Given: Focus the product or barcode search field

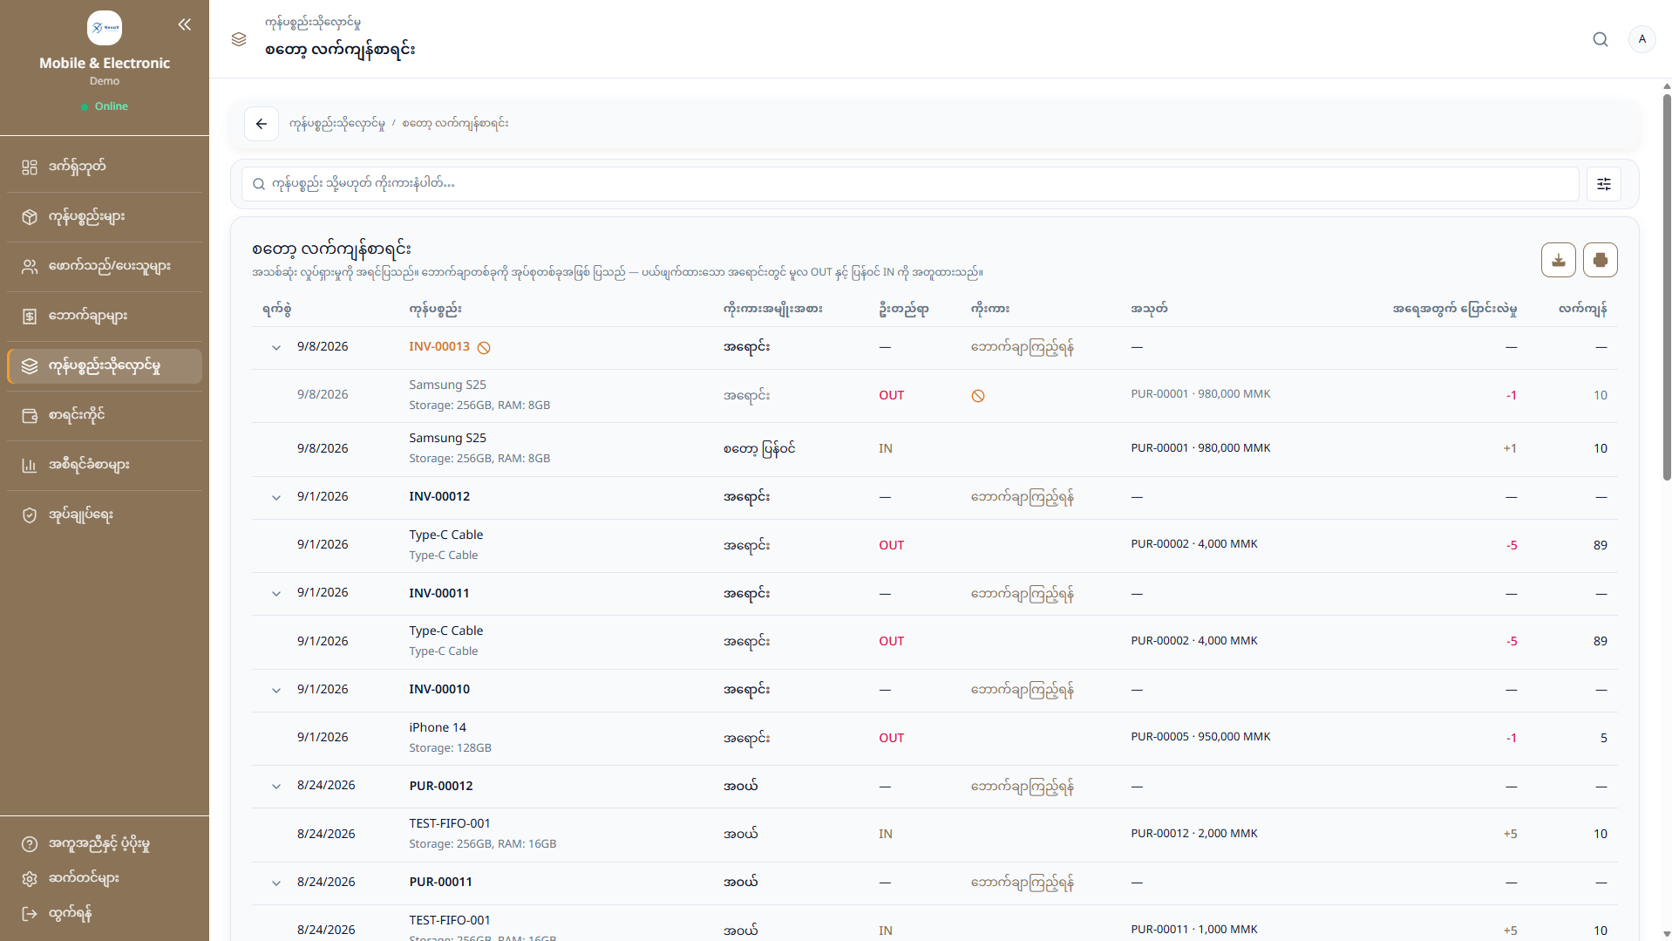Looking at the screenshot, I should (910, 184).
